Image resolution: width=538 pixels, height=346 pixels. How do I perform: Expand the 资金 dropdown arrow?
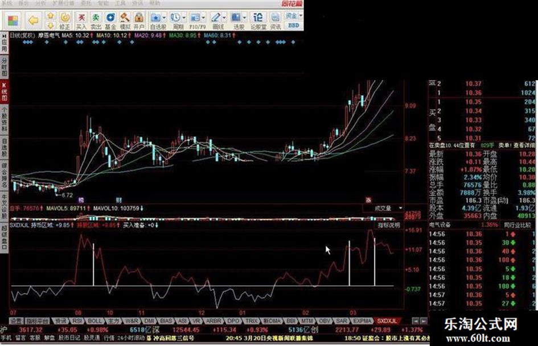pyautogui.click(x=301, y=16)
